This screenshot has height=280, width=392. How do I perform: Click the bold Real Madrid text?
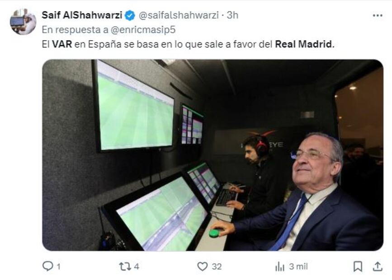point(304,44)
